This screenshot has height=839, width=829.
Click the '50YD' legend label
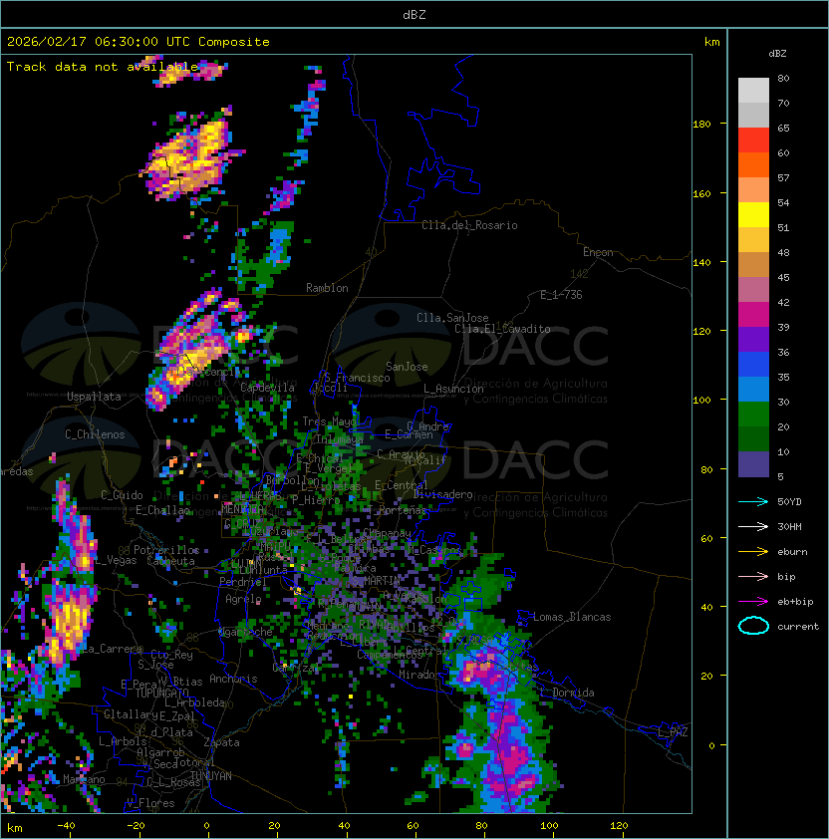point(789,501)
